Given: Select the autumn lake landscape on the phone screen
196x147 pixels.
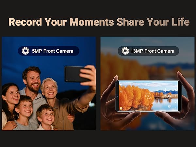Looking at the screenshot, I should (148, 96).
